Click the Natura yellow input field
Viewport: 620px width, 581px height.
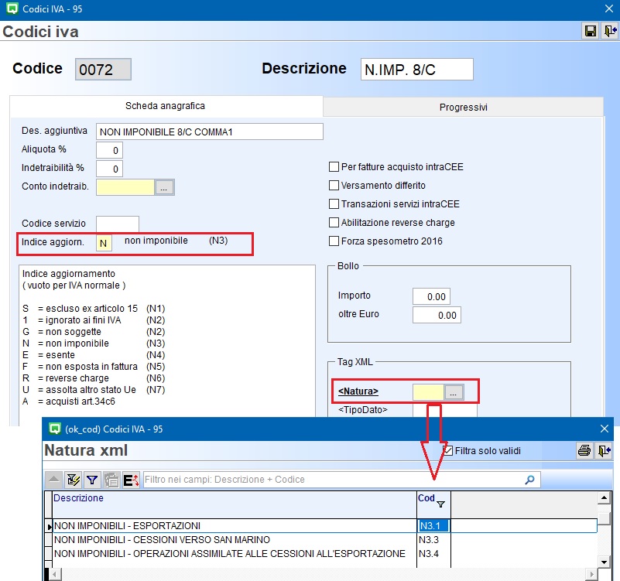click(x=428, y=392)
